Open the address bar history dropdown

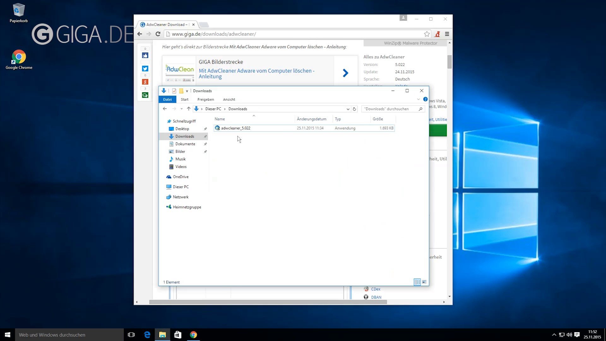pos(348,109)
